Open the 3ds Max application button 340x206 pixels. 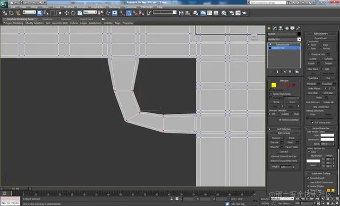[4, 4]
